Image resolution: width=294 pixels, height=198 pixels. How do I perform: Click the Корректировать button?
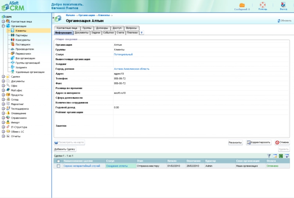tap(259, 142)
